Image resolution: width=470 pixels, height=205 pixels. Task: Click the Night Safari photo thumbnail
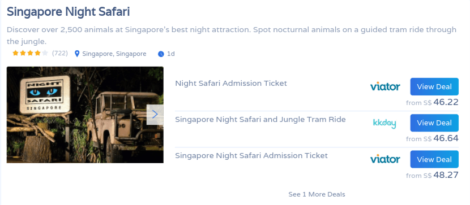(85, 115)
